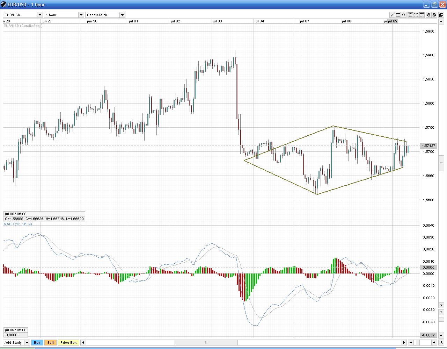Screen dimensions: 447x349
Task: Click the fully shaded circle icon
Action: 434,15
